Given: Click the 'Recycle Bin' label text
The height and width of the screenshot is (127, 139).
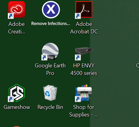Looking at the screenshot, I should 50,107.
